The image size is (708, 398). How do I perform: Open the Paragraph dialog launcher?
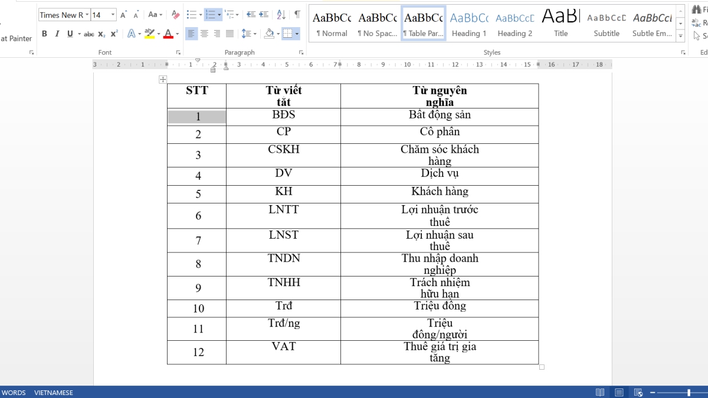(x=300, y=52)
